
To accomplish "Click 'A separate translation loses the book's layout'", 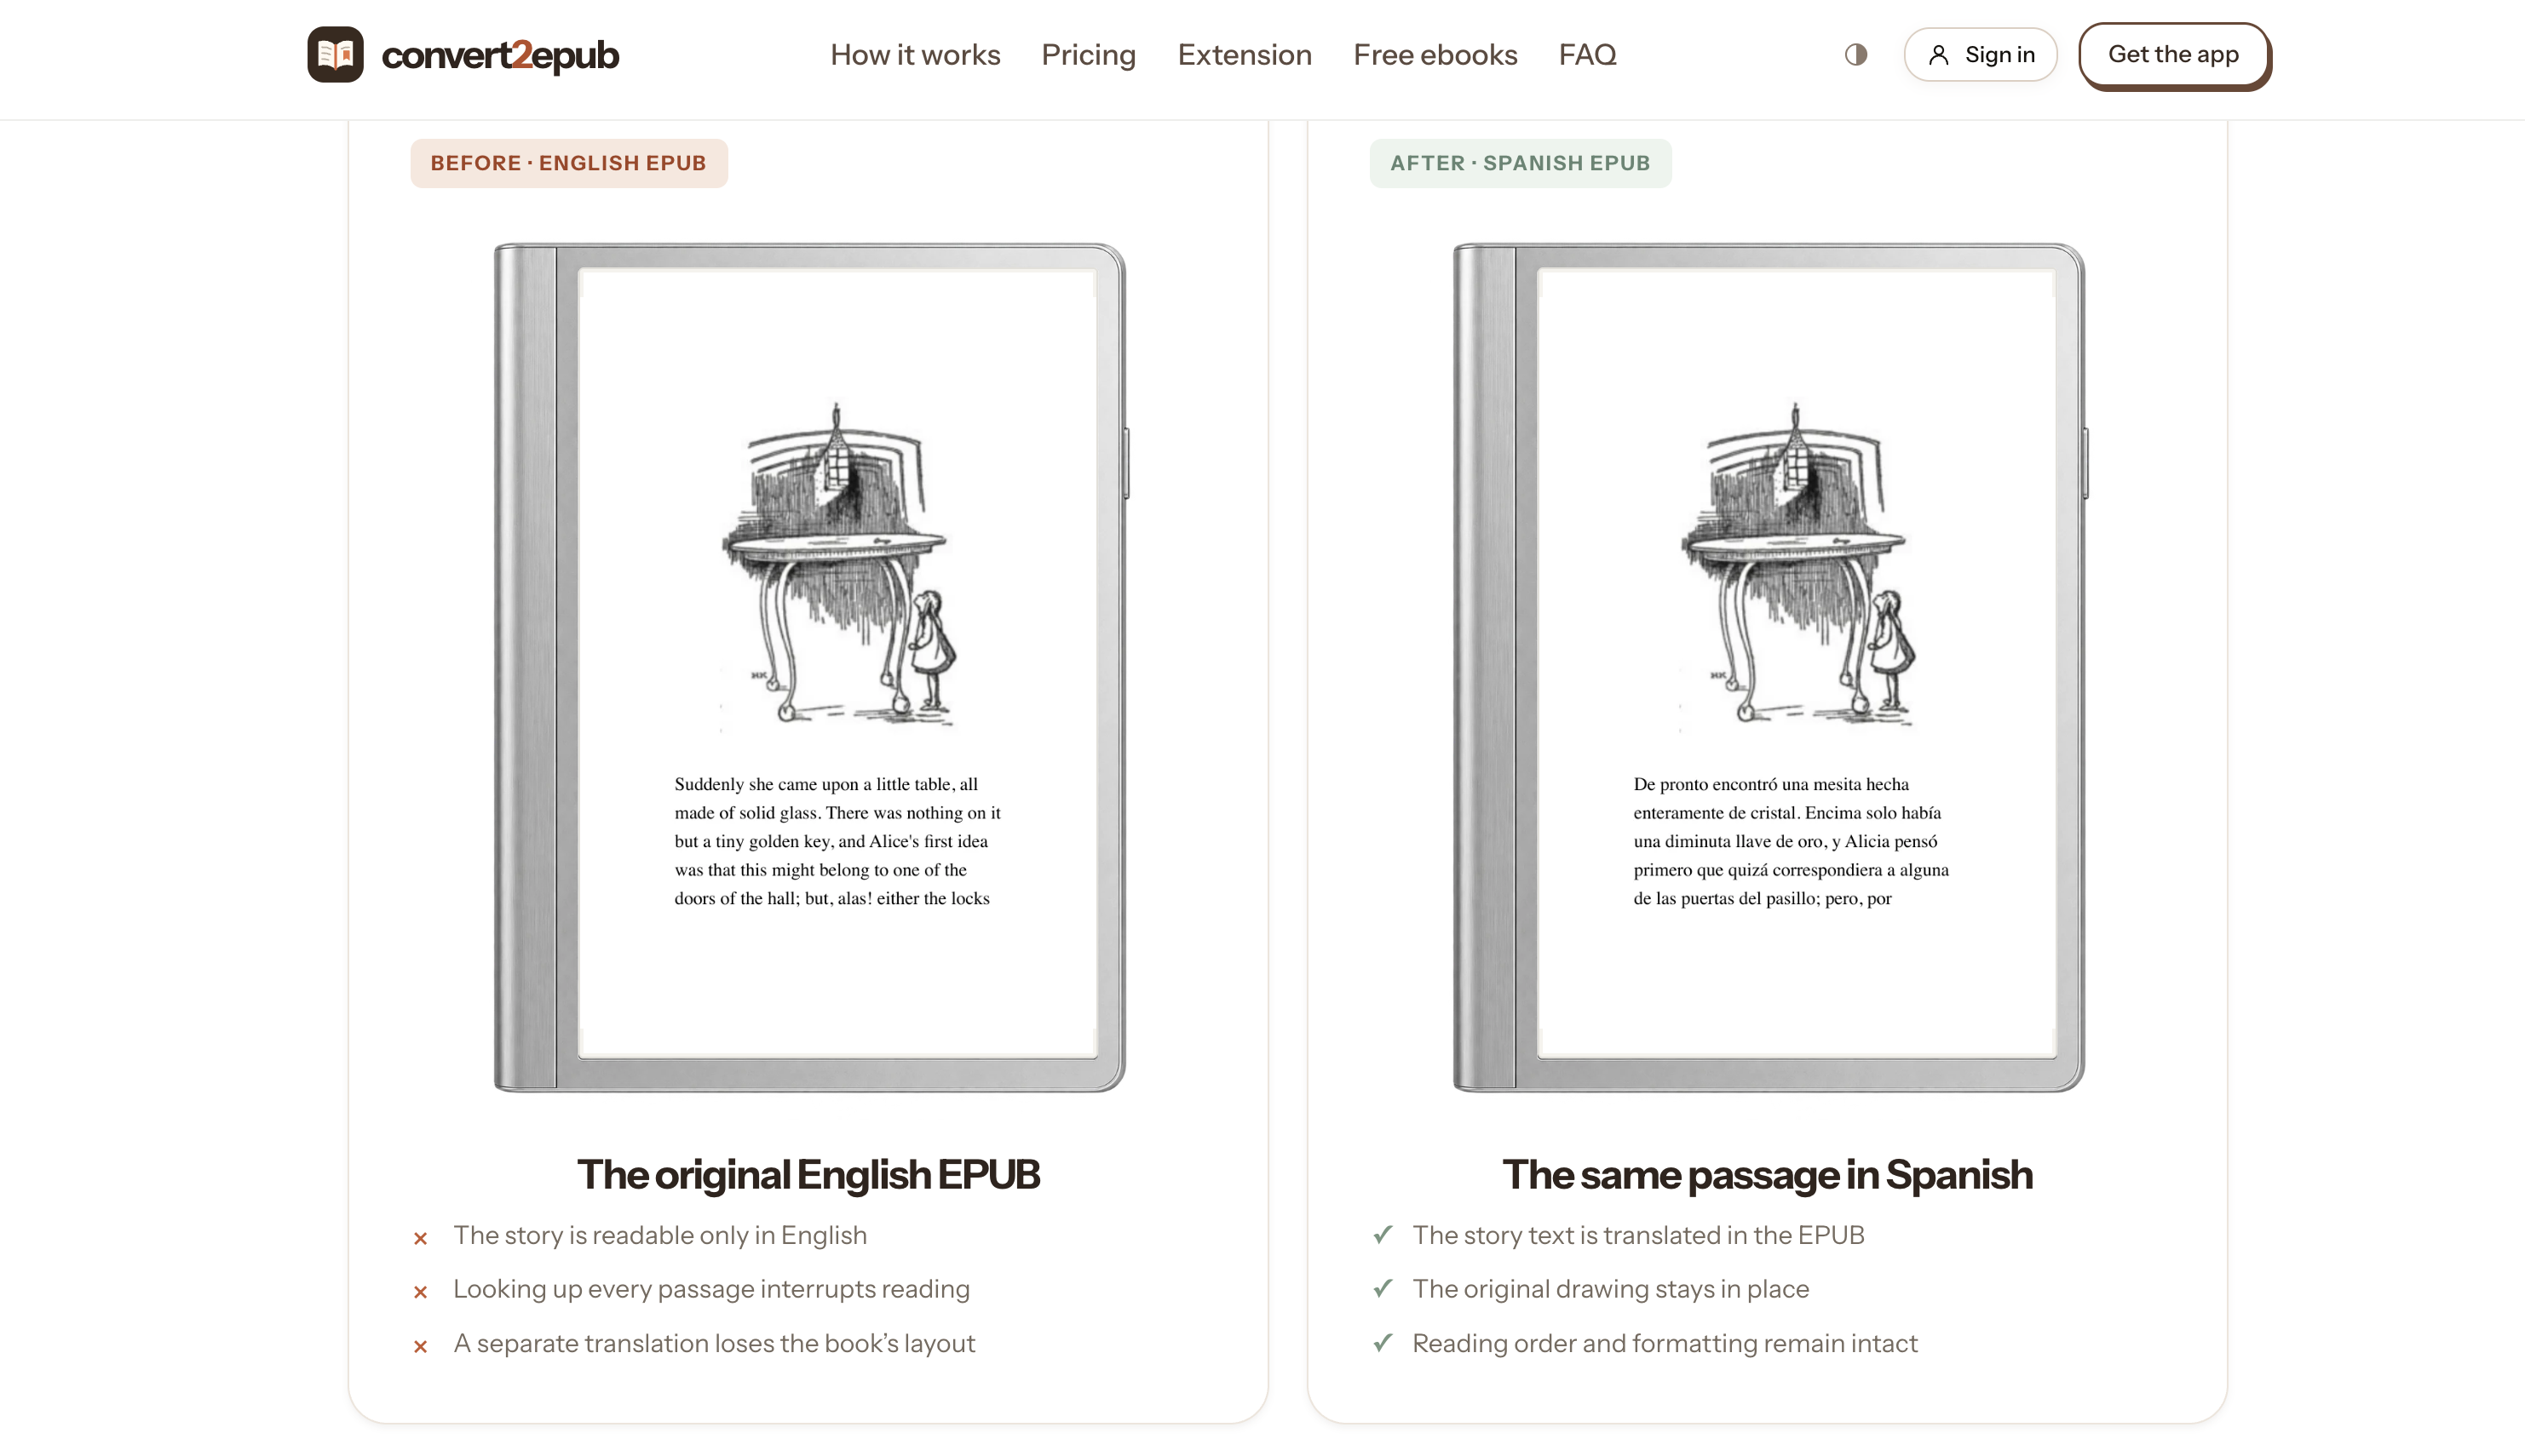I will [x=714, y=1343].
